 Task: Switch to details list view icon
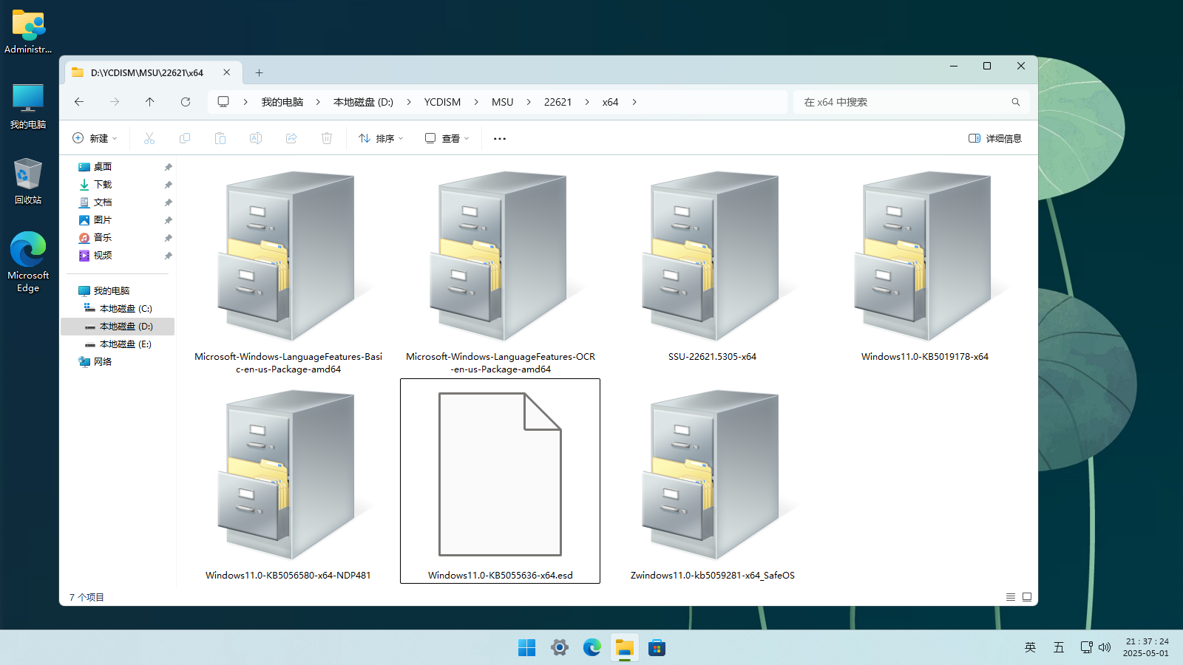click(1011, 597)
